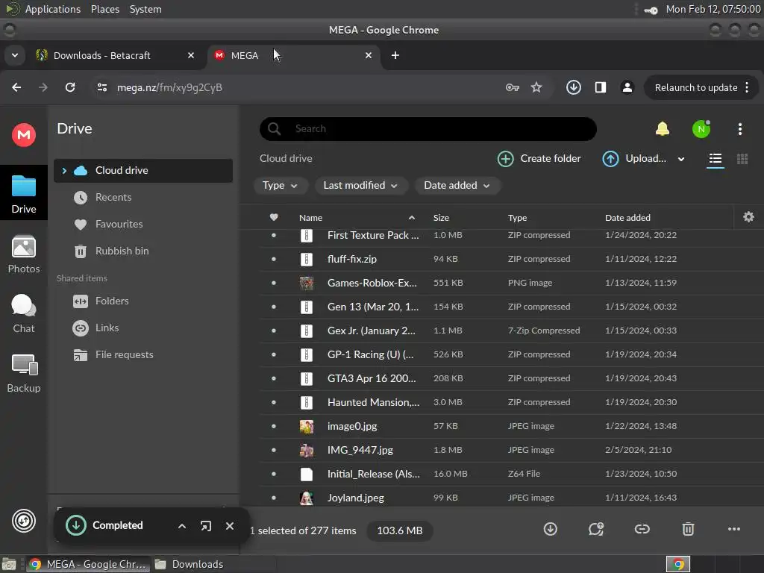The height and width of the screenshot is (573, 764).
Task: Download the selected item via bottom bar
Action: point(550,529)
